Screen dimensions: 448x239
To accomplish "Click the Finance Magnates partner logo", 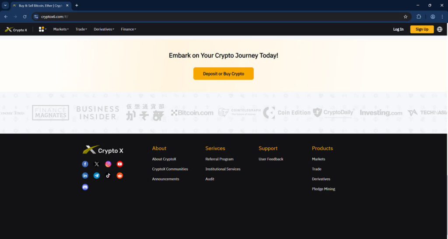I will point(51,113).
